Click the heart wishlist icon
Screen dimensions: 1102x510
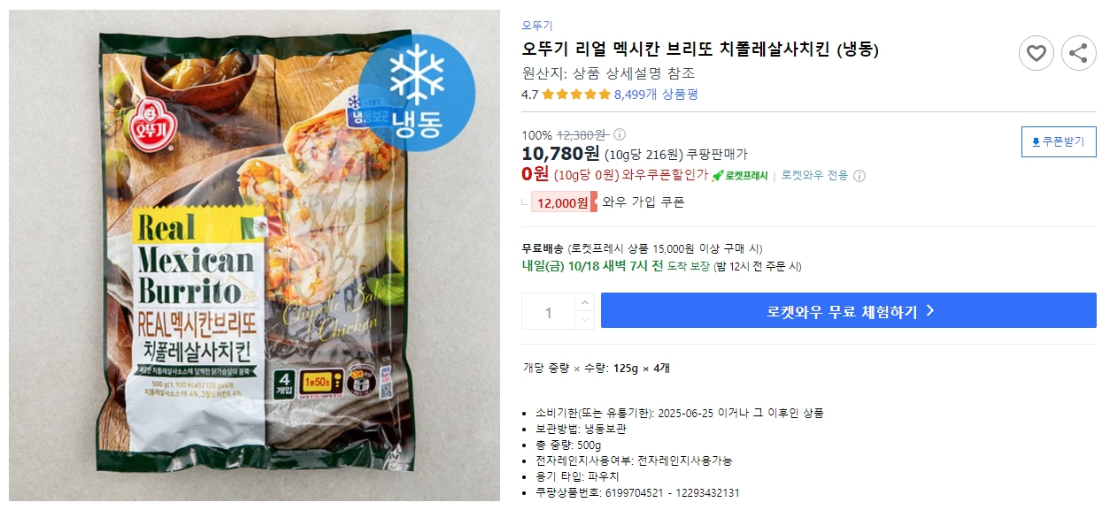[1036, 53]
